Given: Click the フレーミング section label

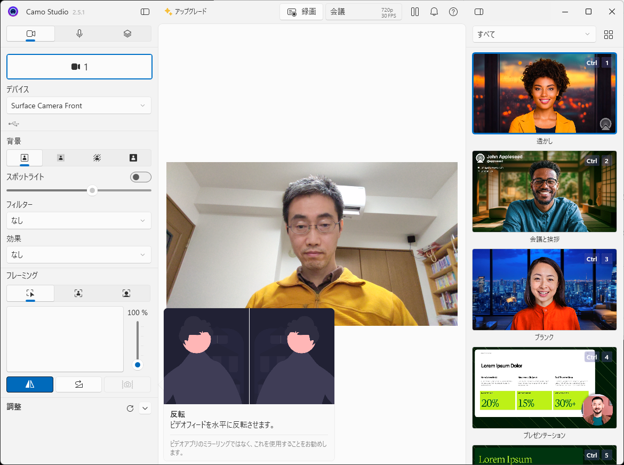Looking at the screenshot, I should point(22,275).
